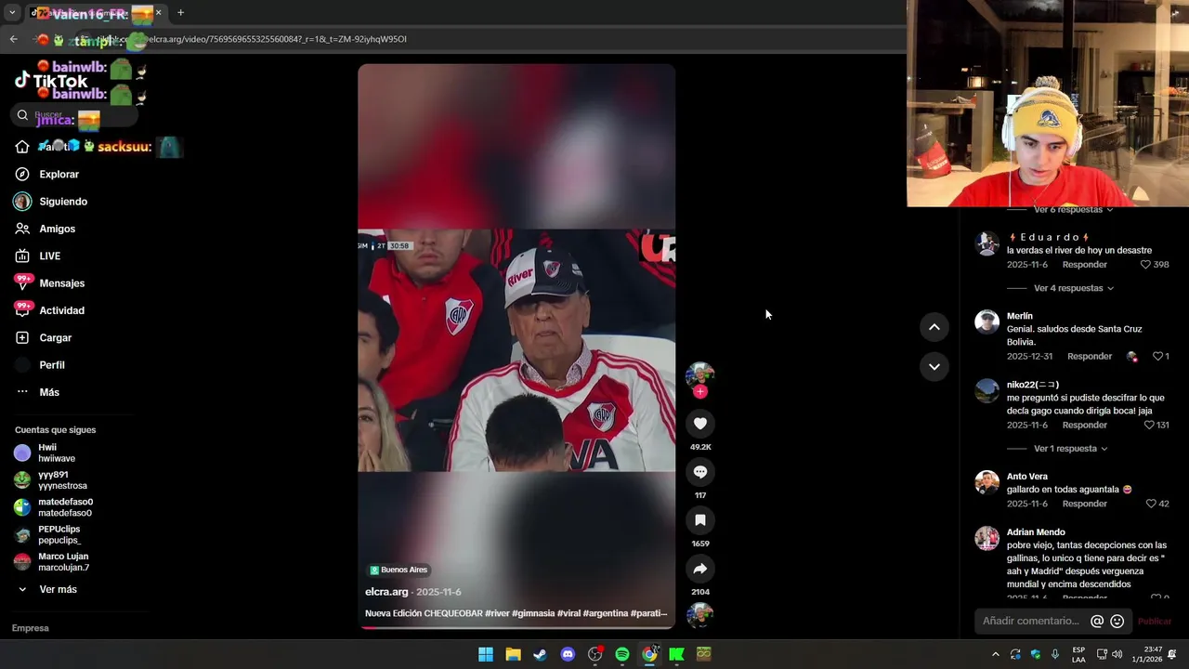Open the Más menu in sidebar
Image resolution: width=1189 pixels, height=669 pixels.
click(48, 392)
